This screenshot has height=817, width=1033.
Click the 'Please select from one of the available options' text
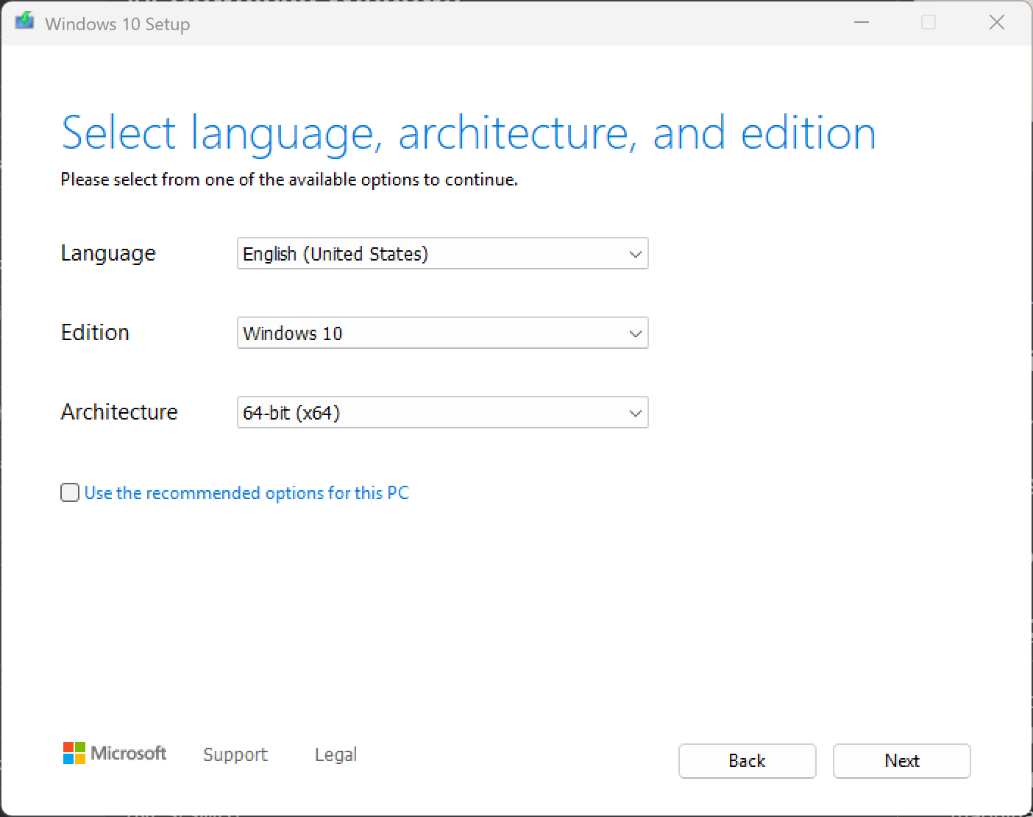[x=289, y=180]
